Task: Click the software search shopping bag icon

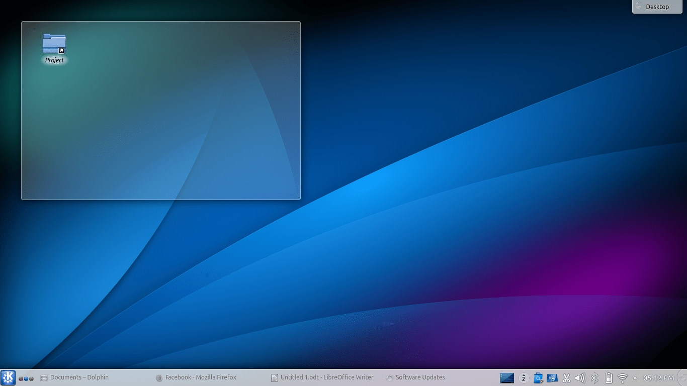Action: (x=538, y=378)
